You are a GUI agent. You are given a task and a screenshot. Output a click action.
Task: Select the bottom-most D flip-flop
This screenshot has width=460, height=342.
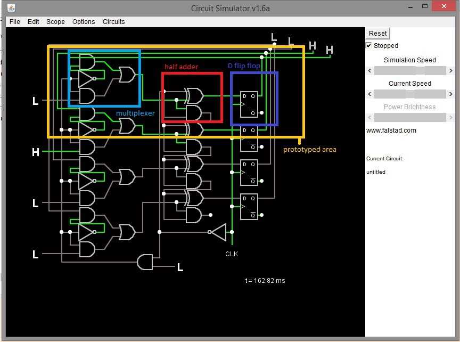(x=249, y=207)
